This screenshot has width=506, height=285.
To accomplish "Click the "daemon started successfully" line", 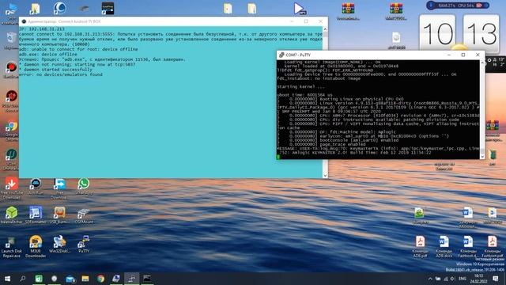I will 56,70.
